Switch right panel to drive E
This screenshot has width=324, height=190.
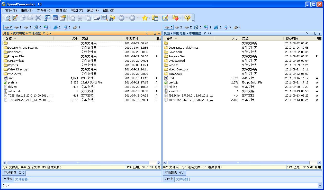tap(188, 27)
